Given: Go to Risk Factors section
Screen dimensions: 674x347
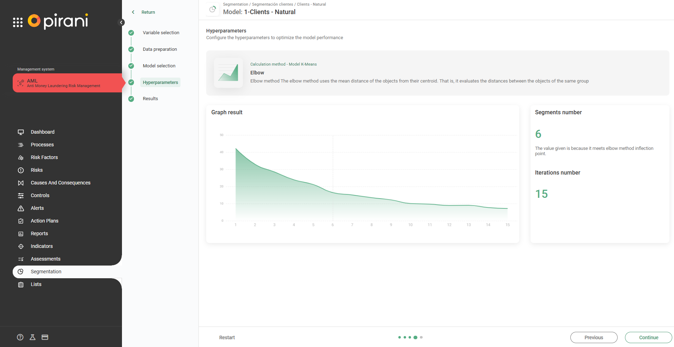Looking at the screenshot, I should point(44,157).
